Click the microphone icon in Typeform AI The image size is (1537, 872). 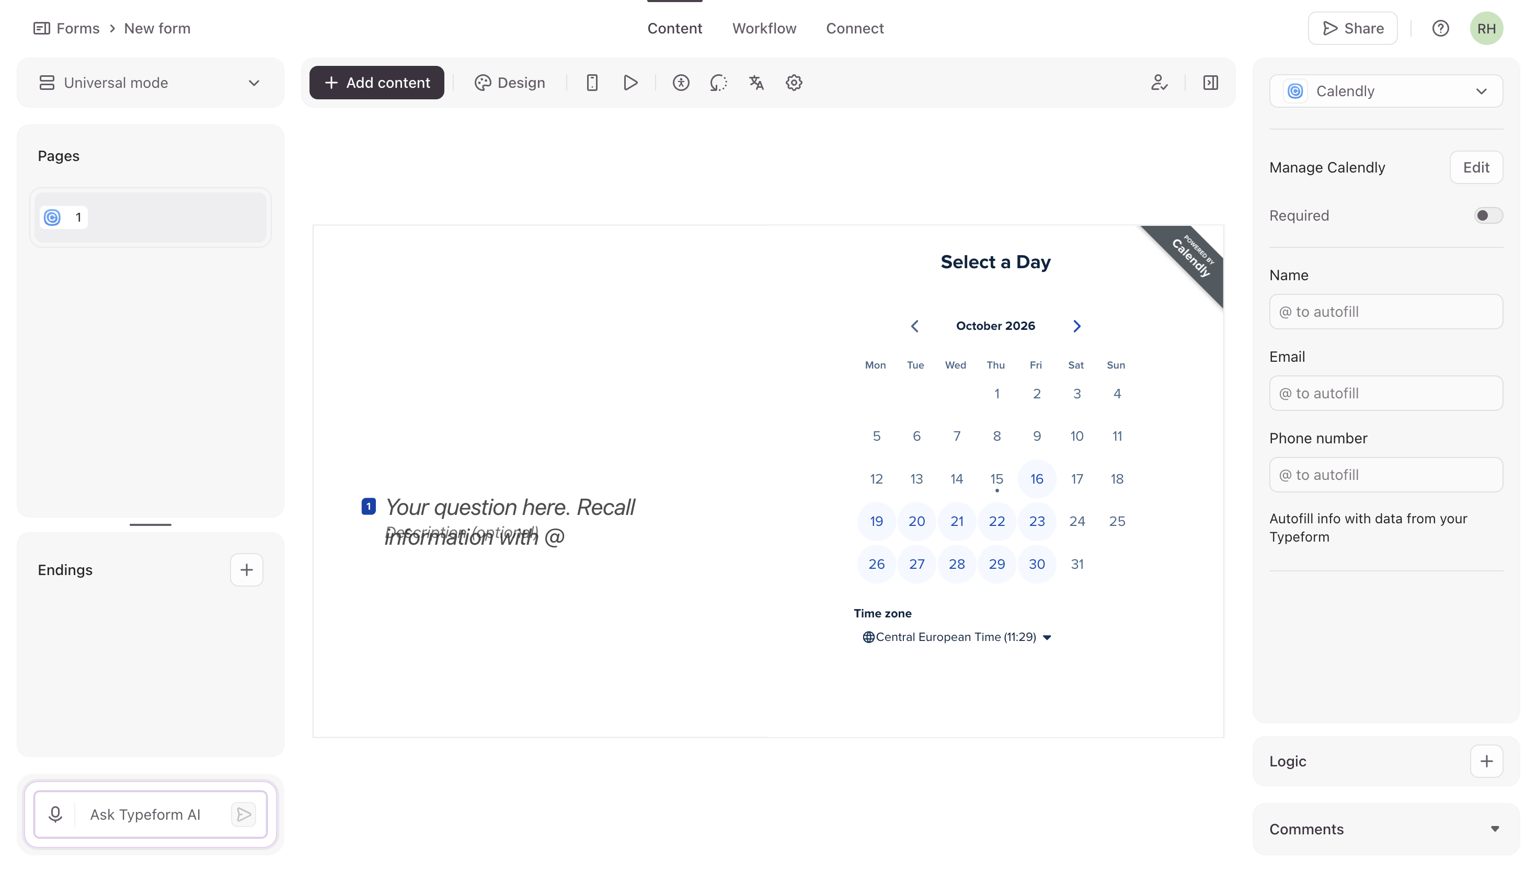pyautogui.click(x=55, y=814)
